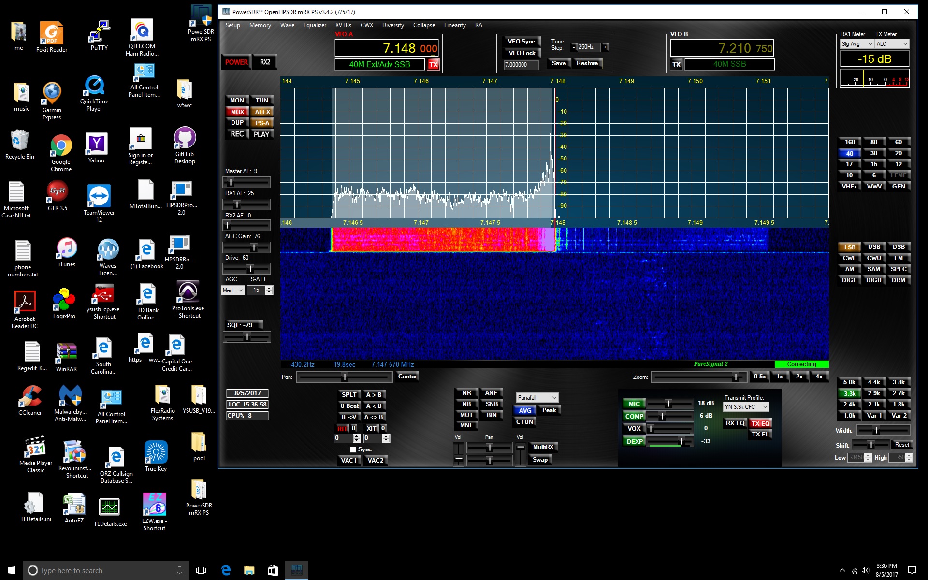Open File Explorer from taskbar
The image size is (928, 580).
coord(249,570)
